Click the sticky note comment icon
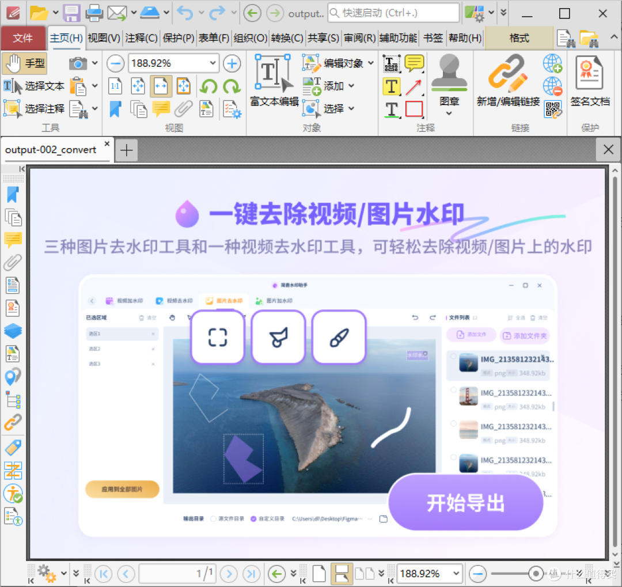The width and height of the screenshot is (622, 587). [x=414, y=63]
